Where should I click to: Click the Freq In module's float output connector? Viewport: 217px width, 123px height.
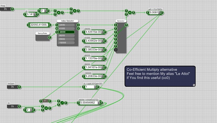[x=12, y=9]
